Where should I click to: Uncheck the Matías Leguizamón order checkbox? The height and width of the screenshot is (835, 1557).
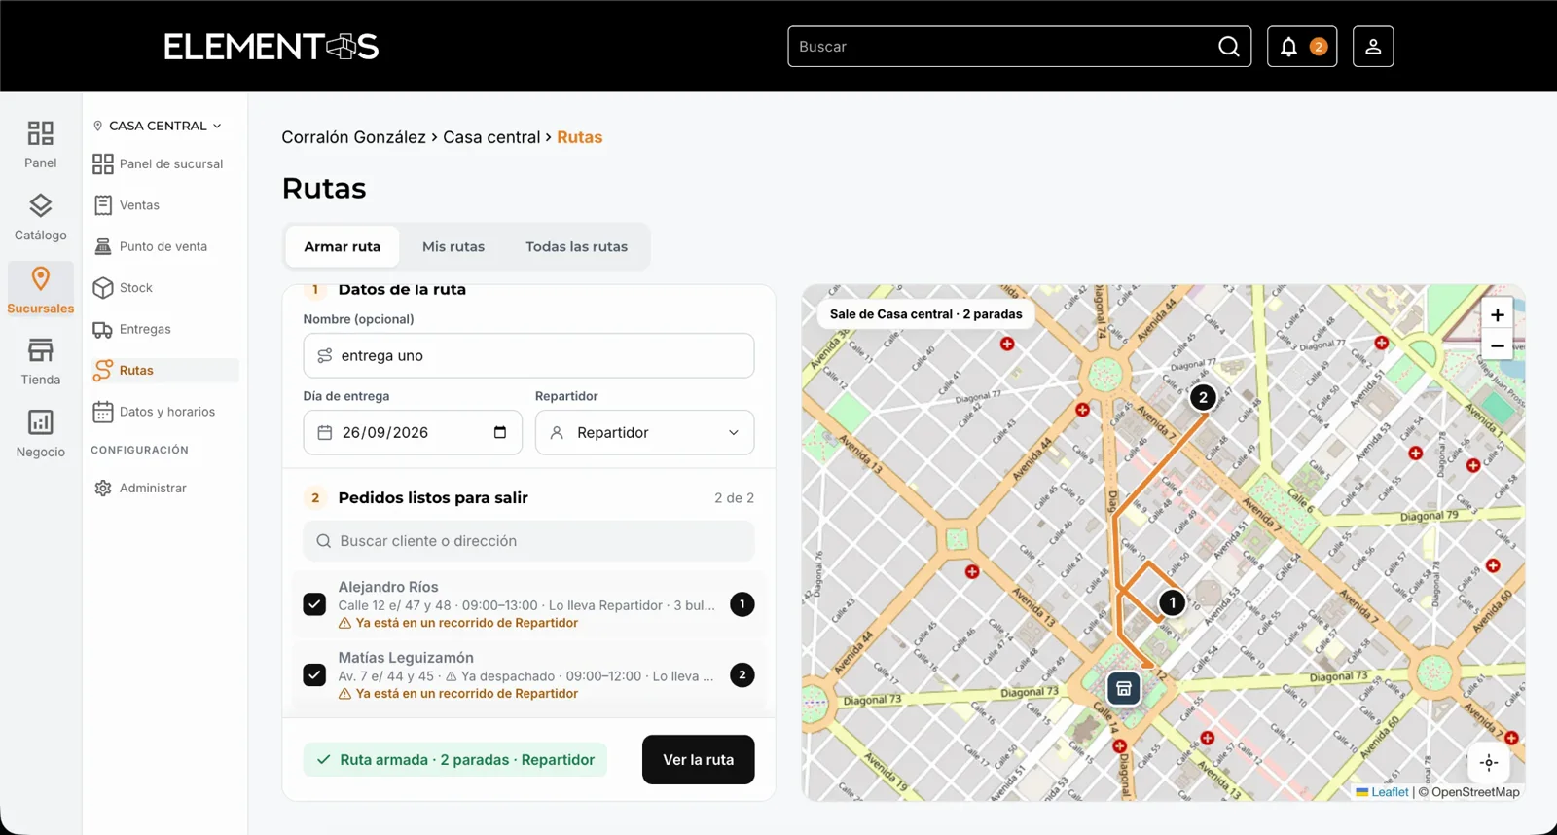pyautogui.click(x=314, y=675)
